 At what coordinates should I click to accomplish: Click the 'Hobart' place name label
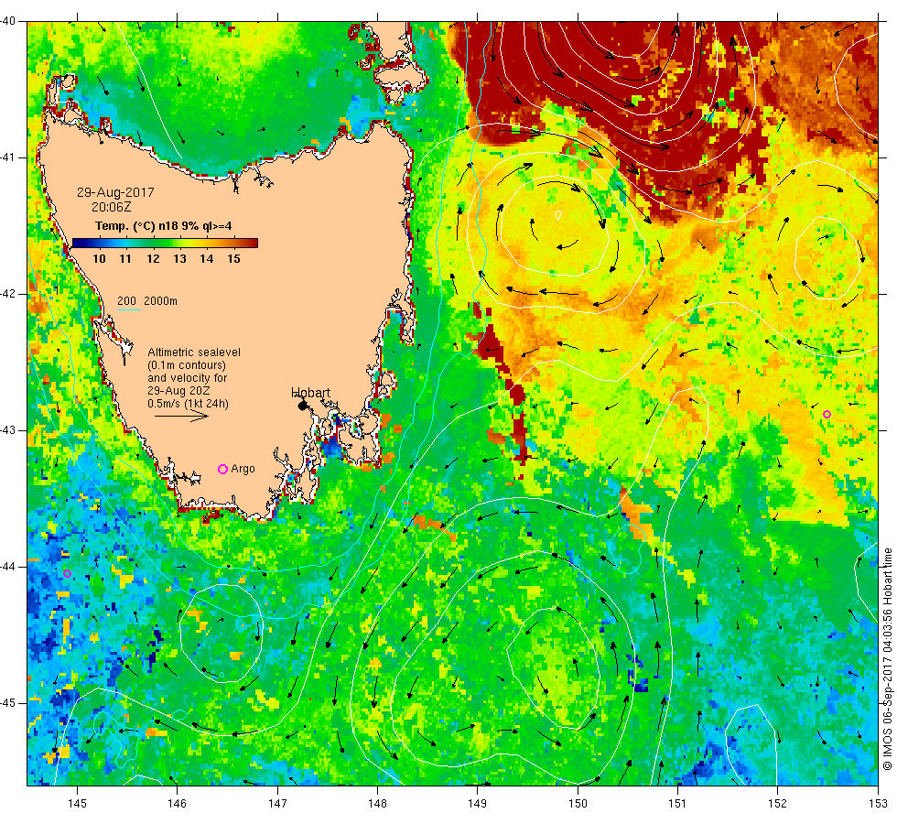click(310, 393)
